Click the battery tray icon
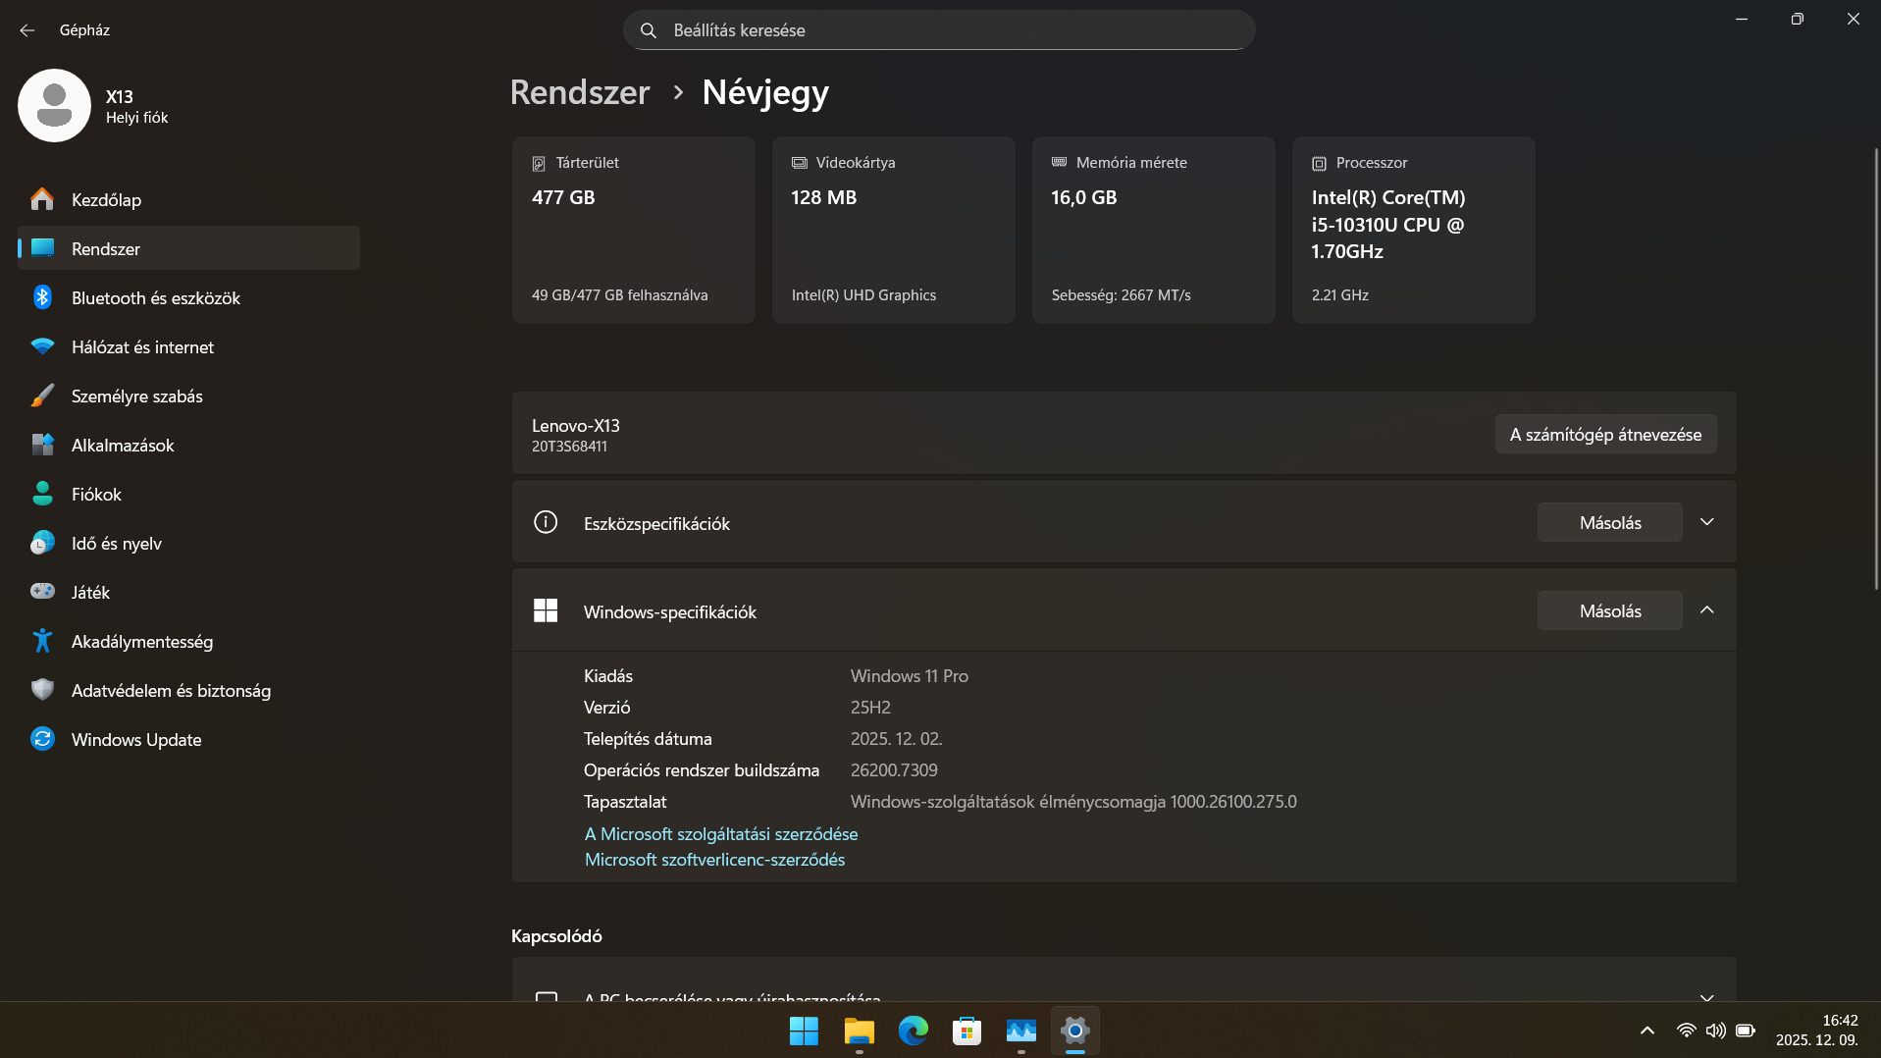1881x1058 pixels. coord(1745,1031)
